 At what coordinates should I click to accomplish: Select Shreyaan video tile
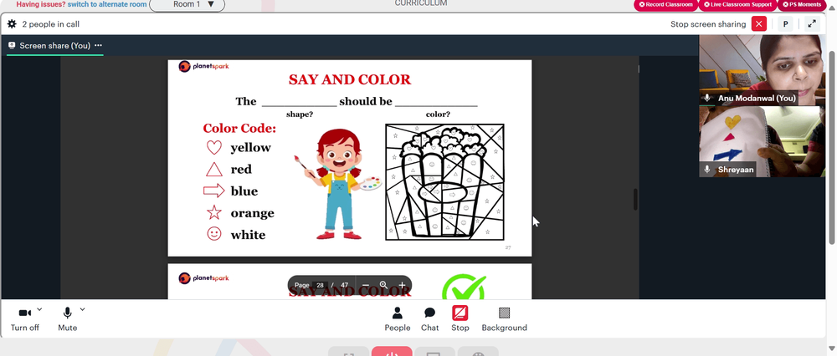tap(763, 142)
